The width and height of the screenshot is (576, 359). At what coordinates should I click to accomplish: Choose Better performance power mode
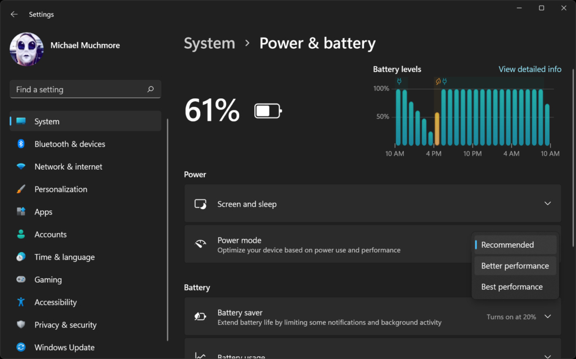515,266
